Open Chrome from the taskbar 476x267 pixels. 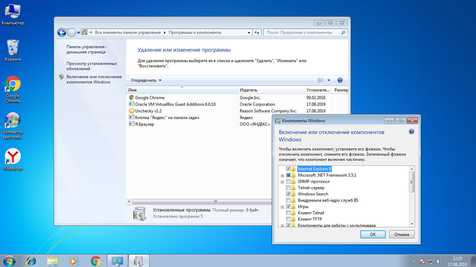click(x=95, y=261)
